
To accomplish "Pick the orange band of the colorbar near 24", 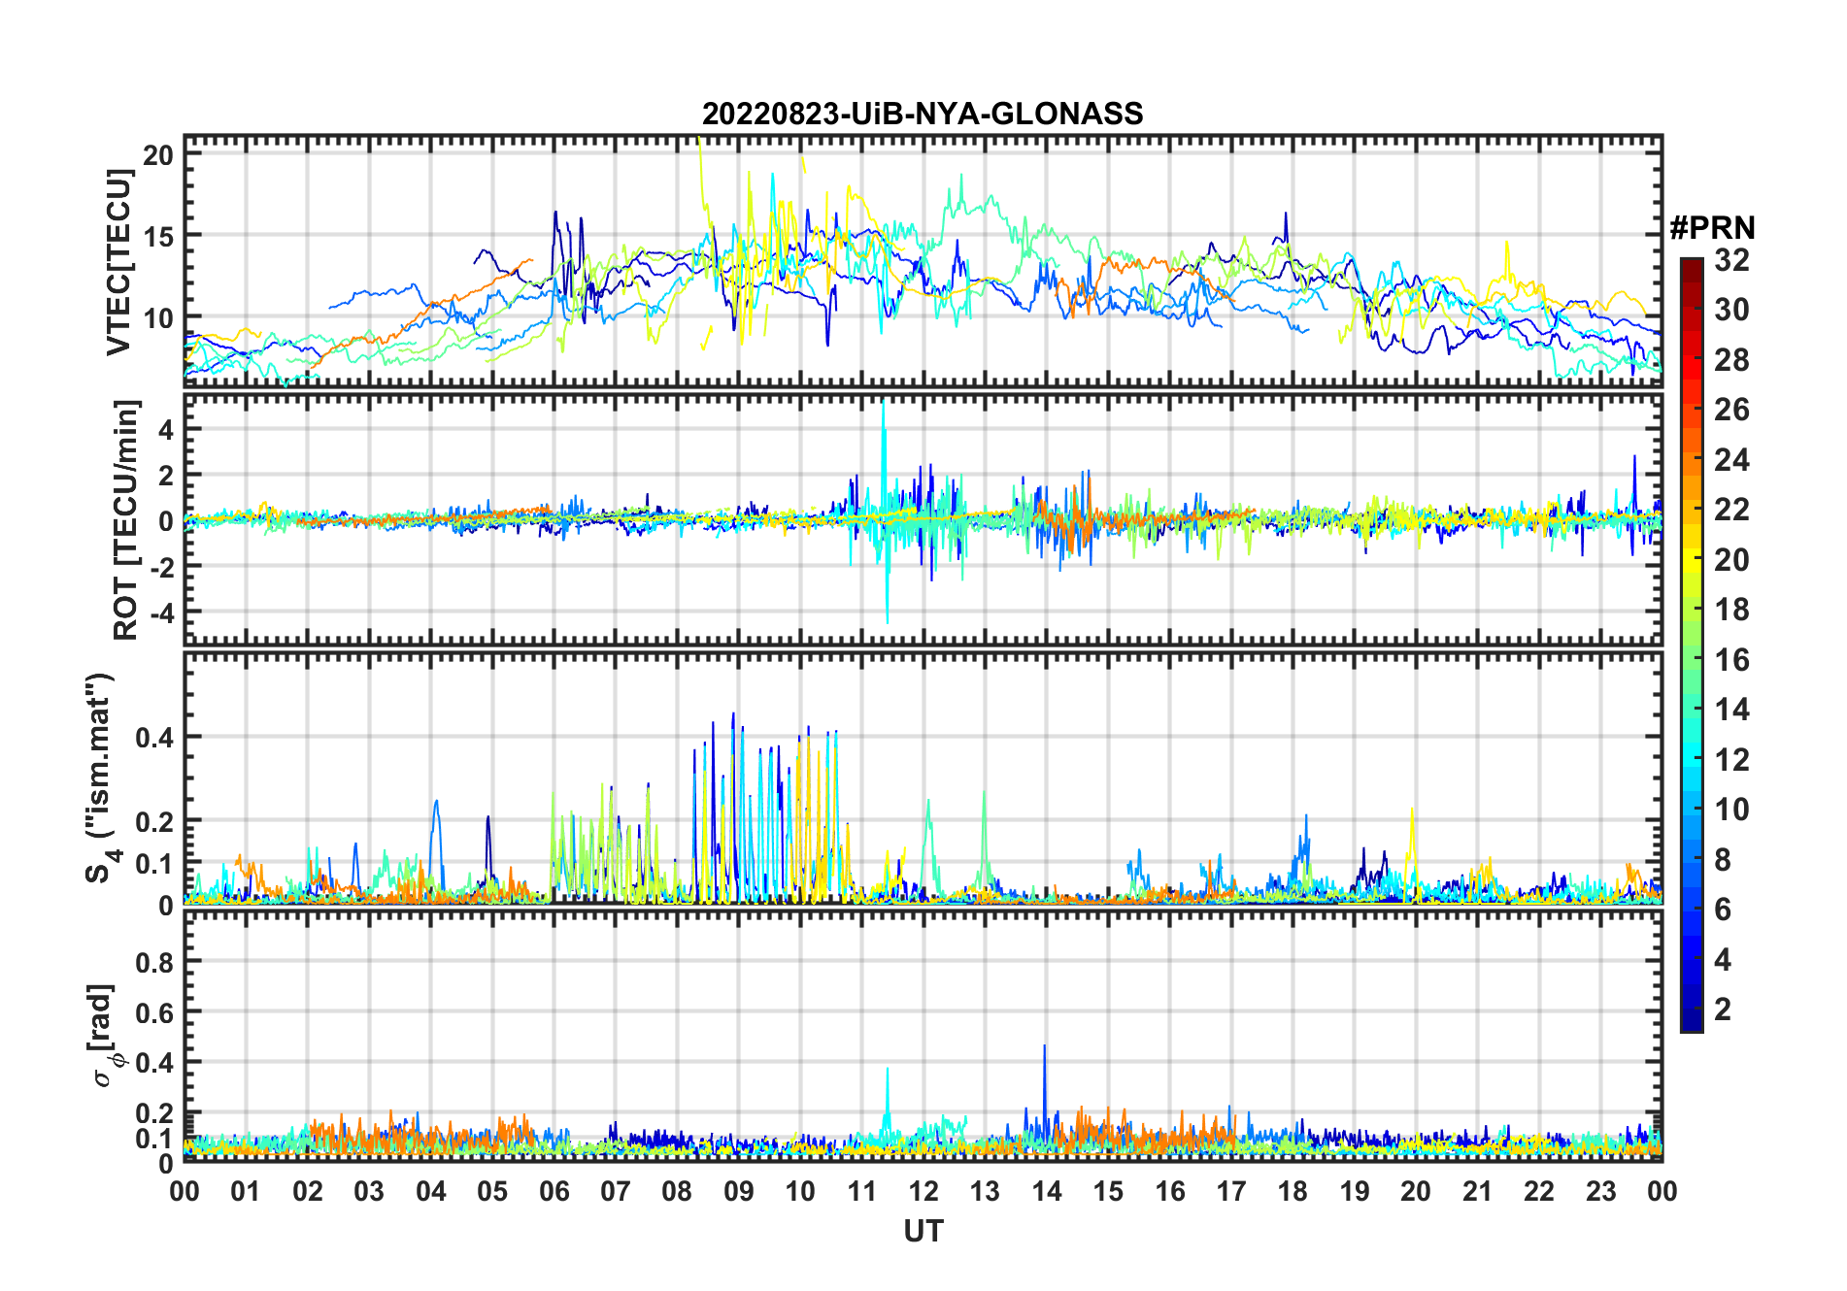I will tap(1691, 460).
